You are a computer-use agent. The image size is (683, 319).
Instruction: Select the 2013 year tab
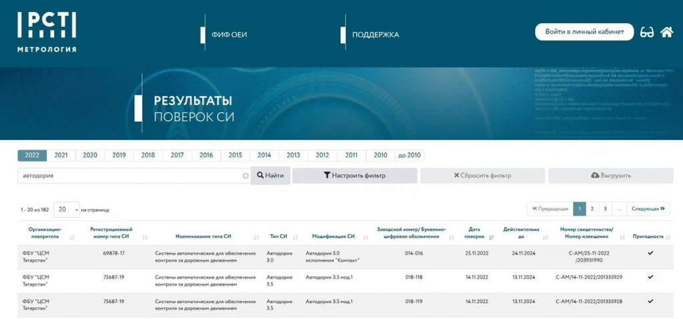tap(293, 155)
